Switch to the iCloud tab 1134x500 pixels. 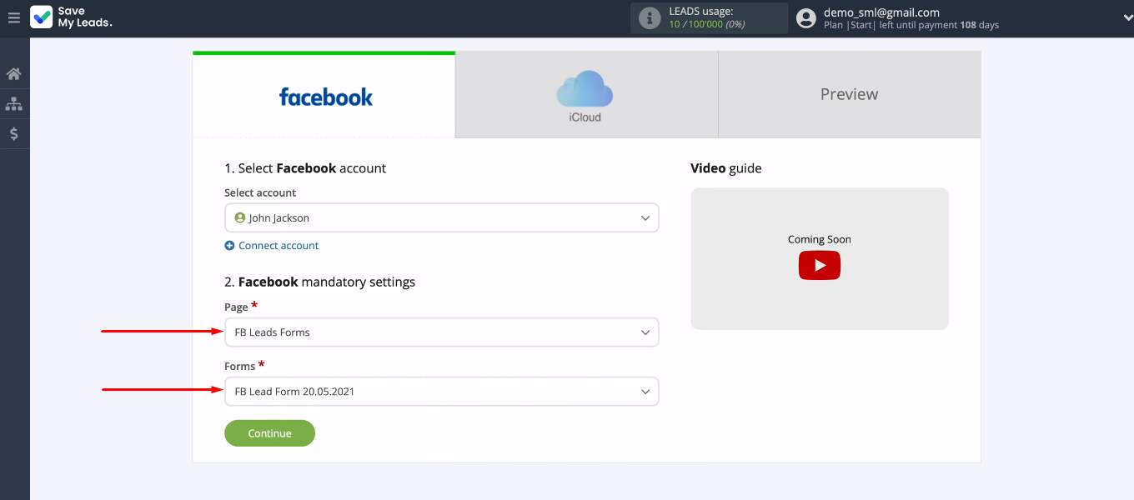pyautogui.click(x=586, y=95)
